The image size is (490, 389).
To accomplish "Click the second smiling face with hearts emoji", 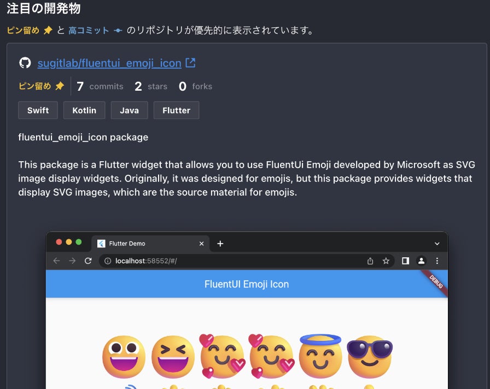I will pos(271,356).
